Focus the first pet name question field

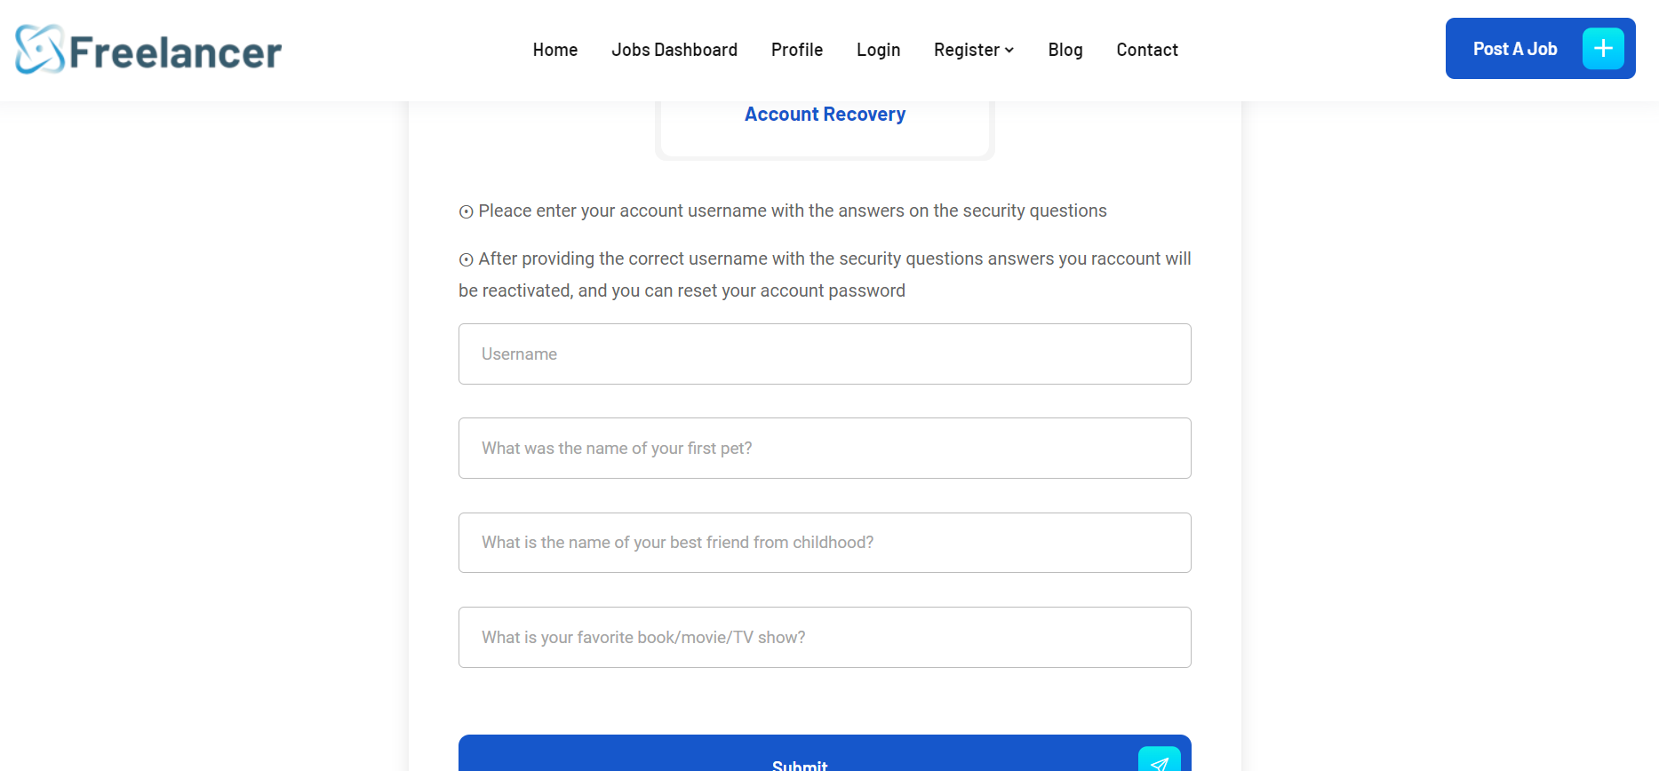(x=825, y=448)
